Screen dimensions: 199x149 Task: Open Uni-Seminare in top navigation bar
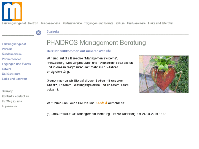(136, 23)
